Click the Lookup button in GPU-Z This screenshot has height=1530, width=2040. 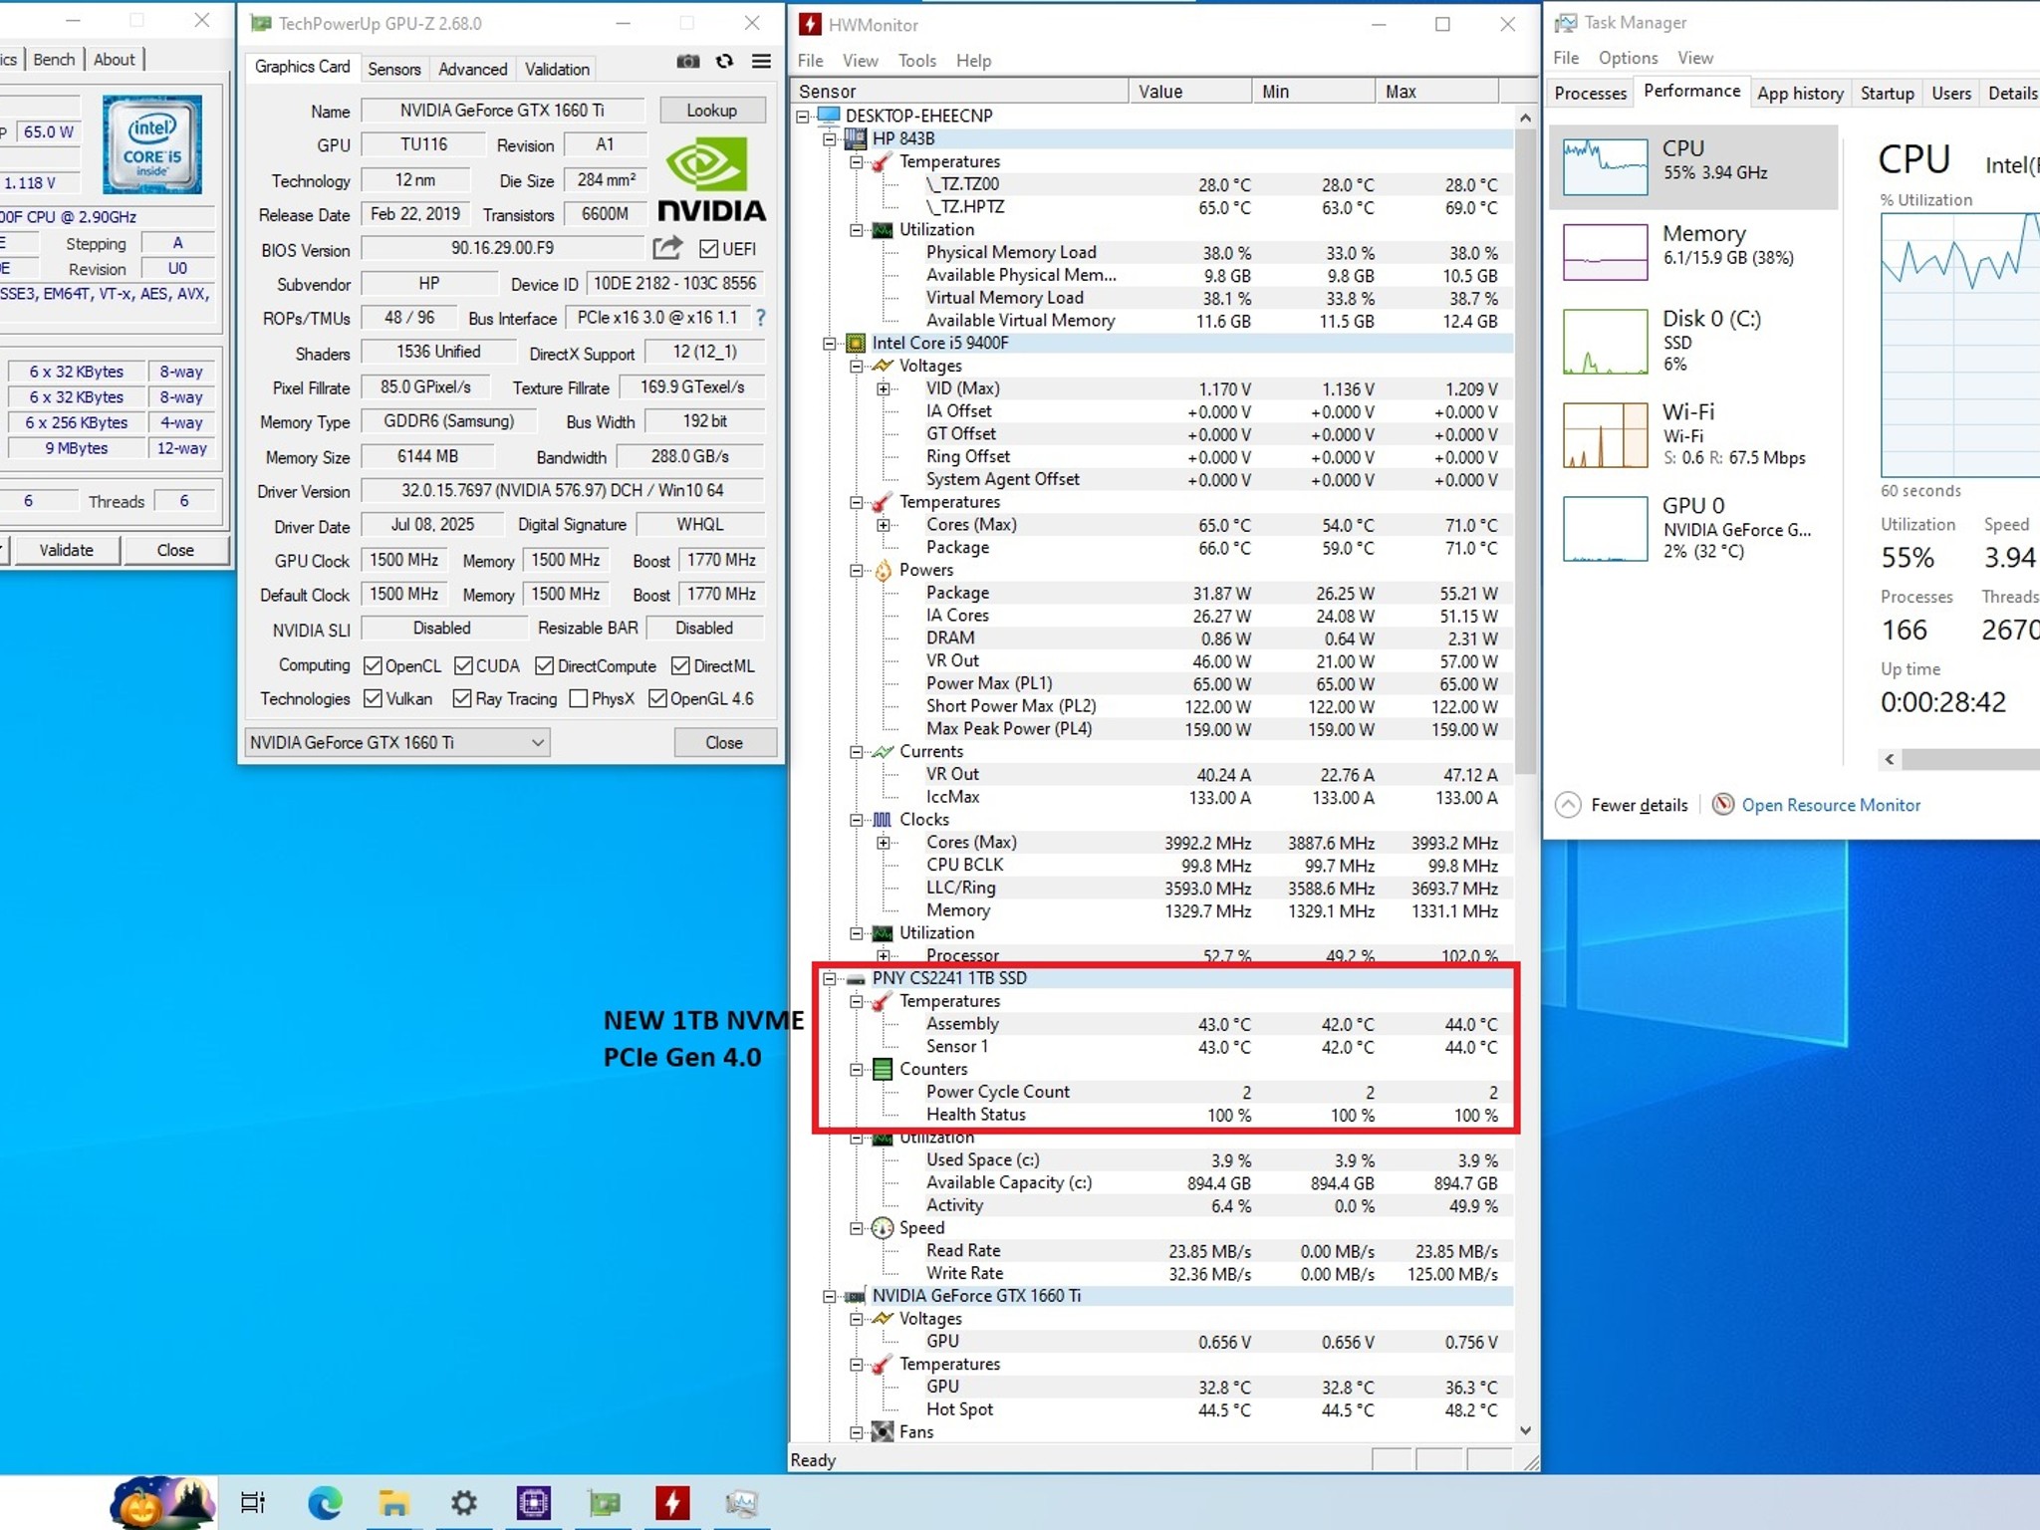[711, 111]
